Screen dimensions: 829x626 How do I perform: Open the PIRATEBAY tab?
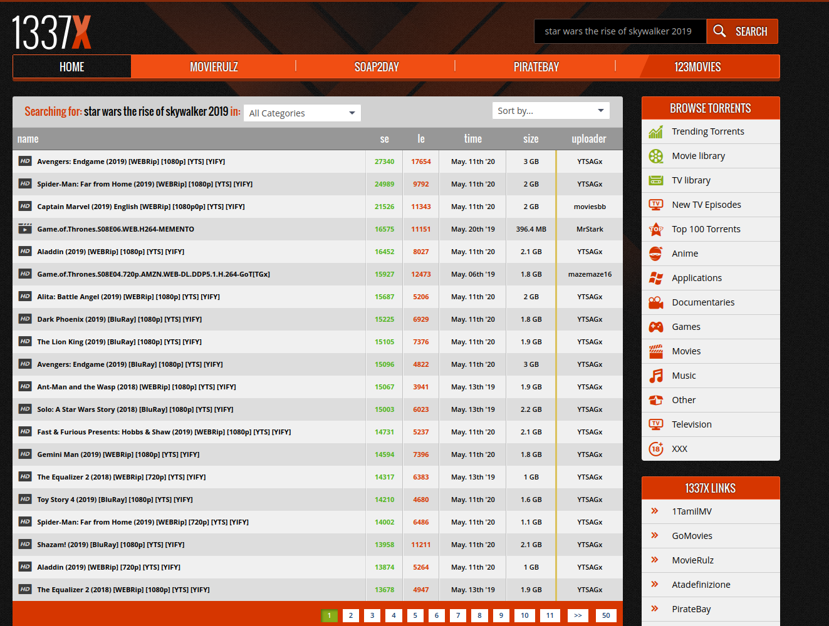coord(536,66)
